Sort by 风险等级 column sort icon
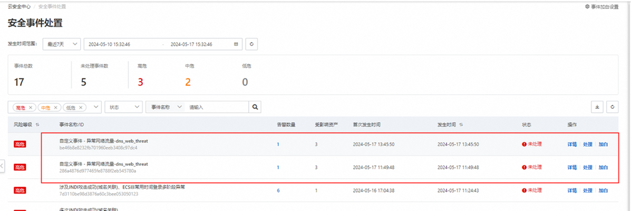This screenshot has width=631, height=211. click(x=37, y=125)
